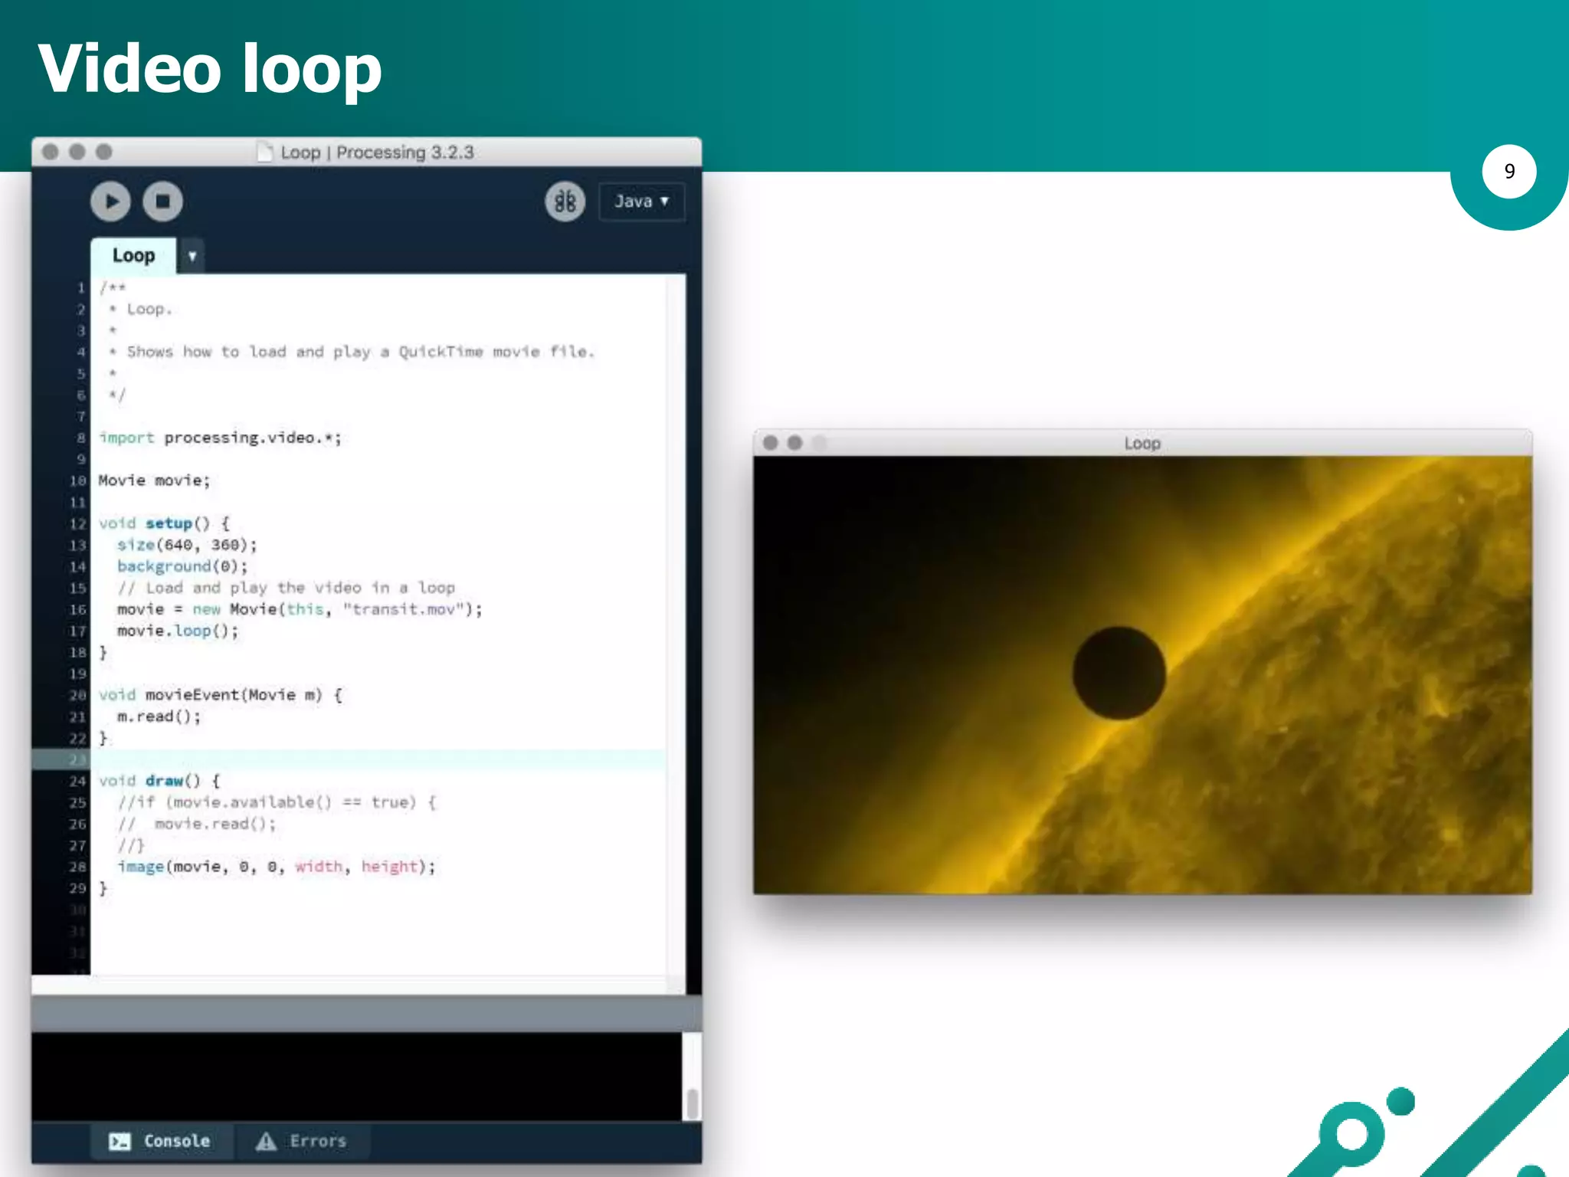The width and height of the screenshot is (1569, 1177).
Task: Zoom the Processing editor window
Action: pos(104,152)
